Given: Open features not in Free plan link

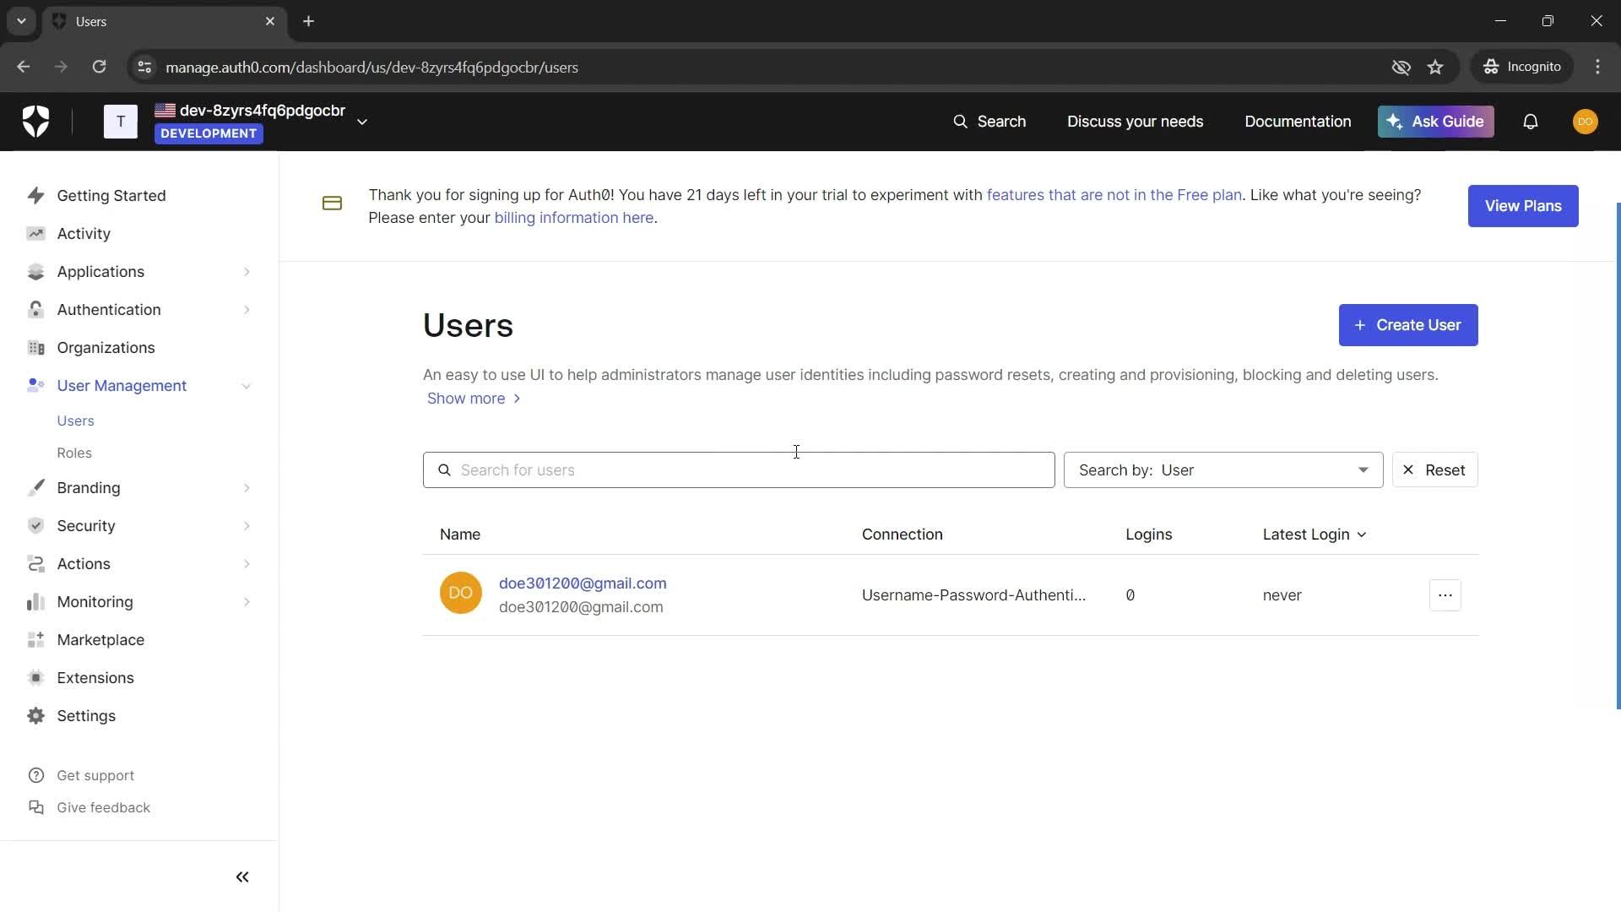Looking at the screenshot, I should click(1114, 195).
